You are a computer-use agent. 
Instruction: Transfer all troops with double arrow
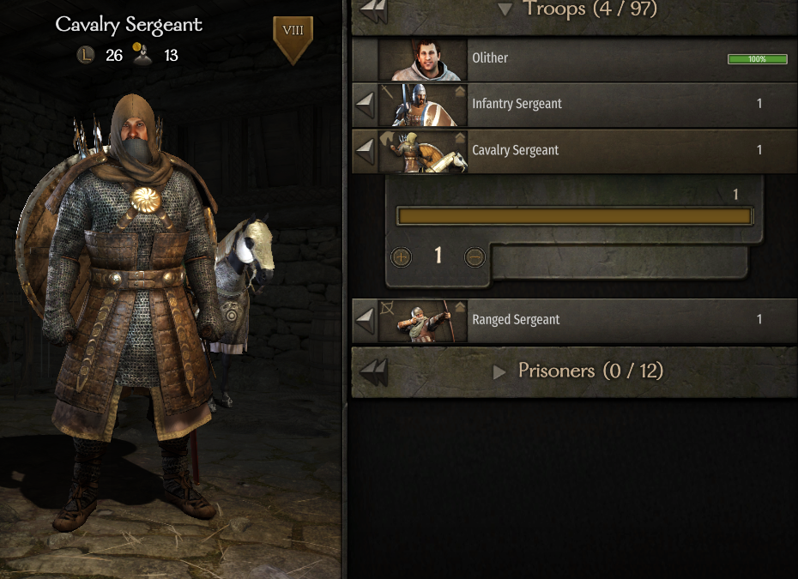pos(373,11)
